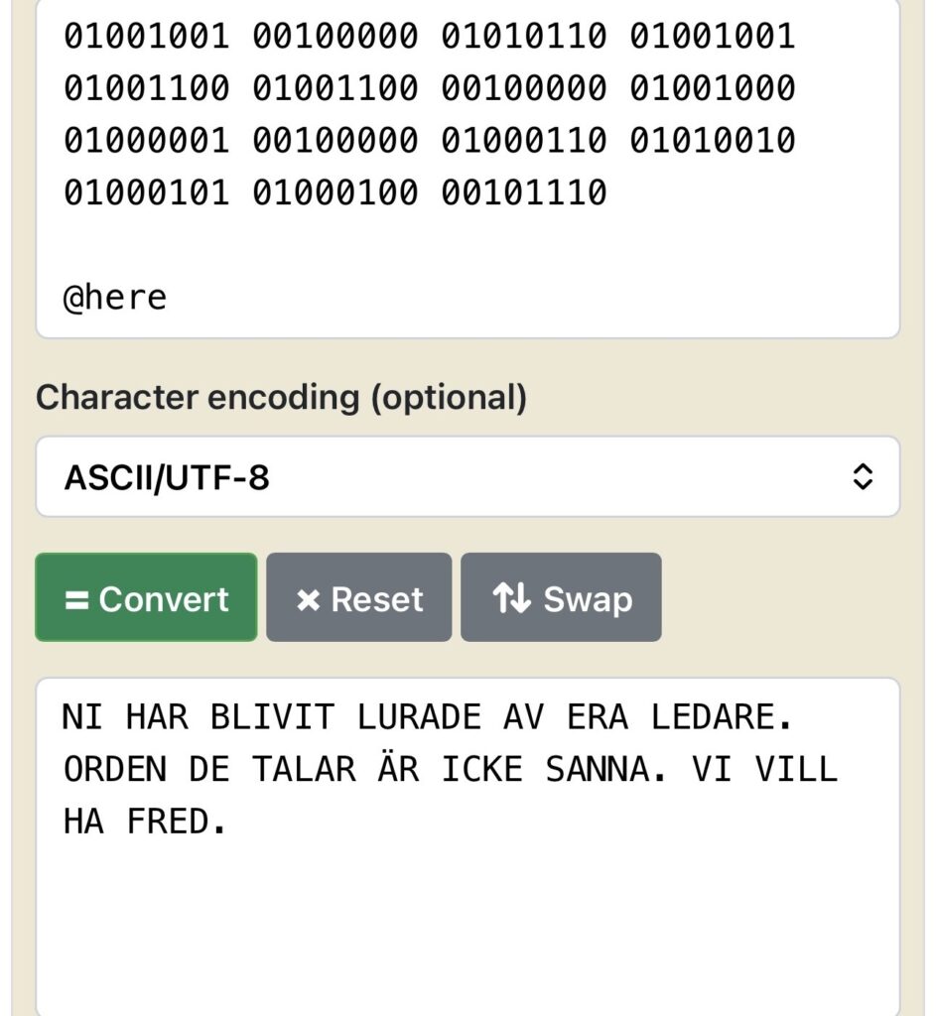936x1016 pixels.
Task: Click binary byte "01001000" ending second row
Action: 712,88
